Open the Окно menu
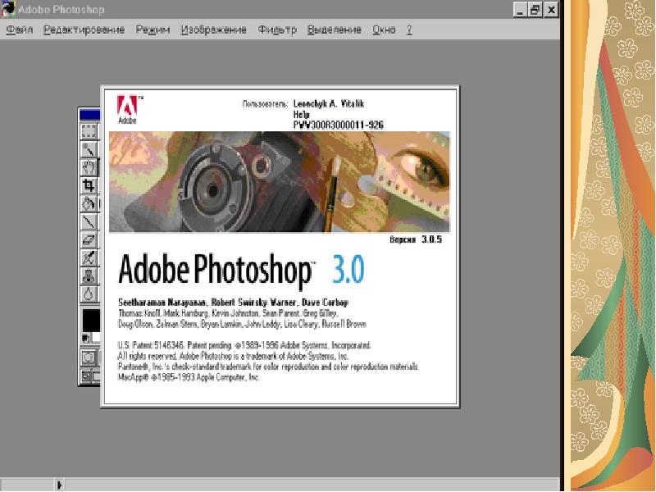This screenshot has height=492, width=656. pos(384,30)
